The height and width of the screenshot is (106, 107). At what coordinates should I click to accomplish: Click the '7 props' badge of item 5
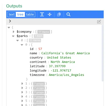tap(39, 101)
